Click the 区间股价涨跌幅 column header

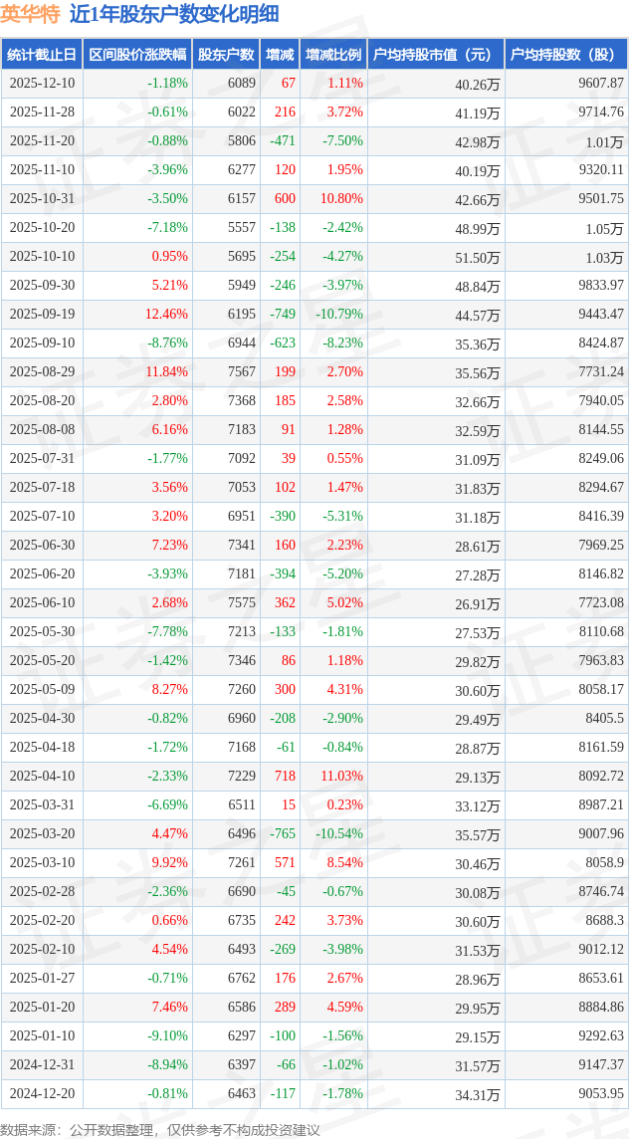point(137,55)
